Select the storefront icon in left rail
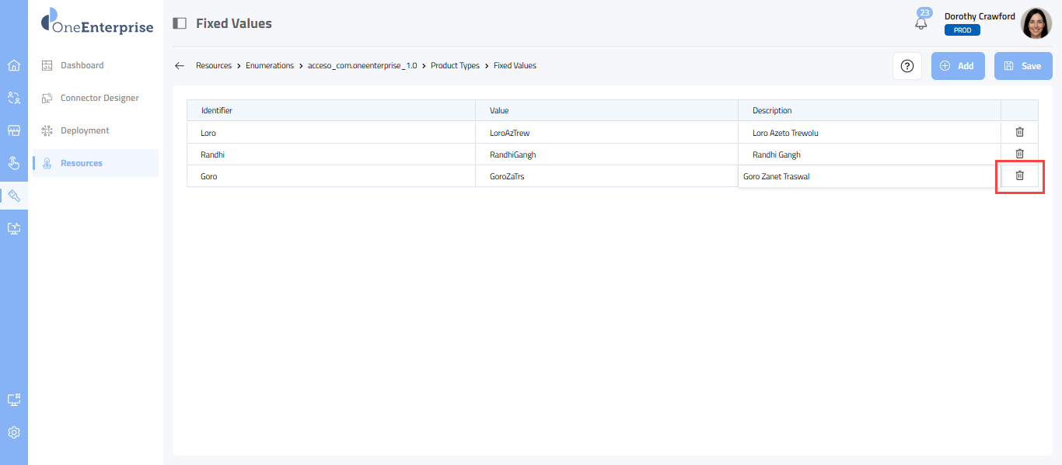This screenshot has height=465, width=1062. click(x=14, y=130)
